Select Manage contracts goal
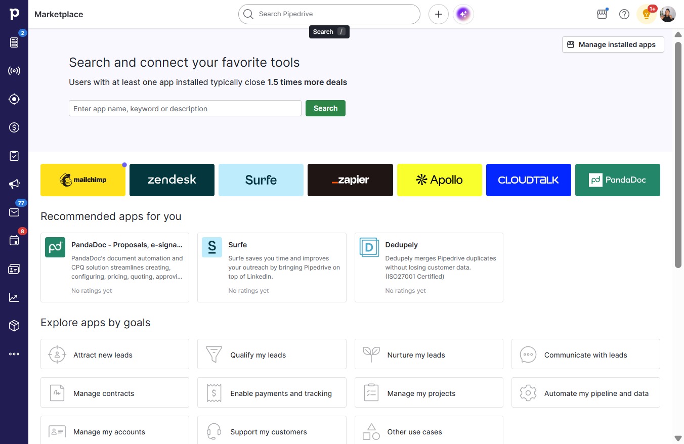 coord(115,392)
